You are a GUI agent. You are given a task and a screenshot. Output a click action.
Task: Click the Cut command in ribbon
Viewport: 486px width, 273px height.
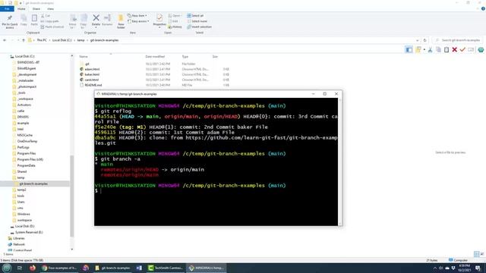46,16
